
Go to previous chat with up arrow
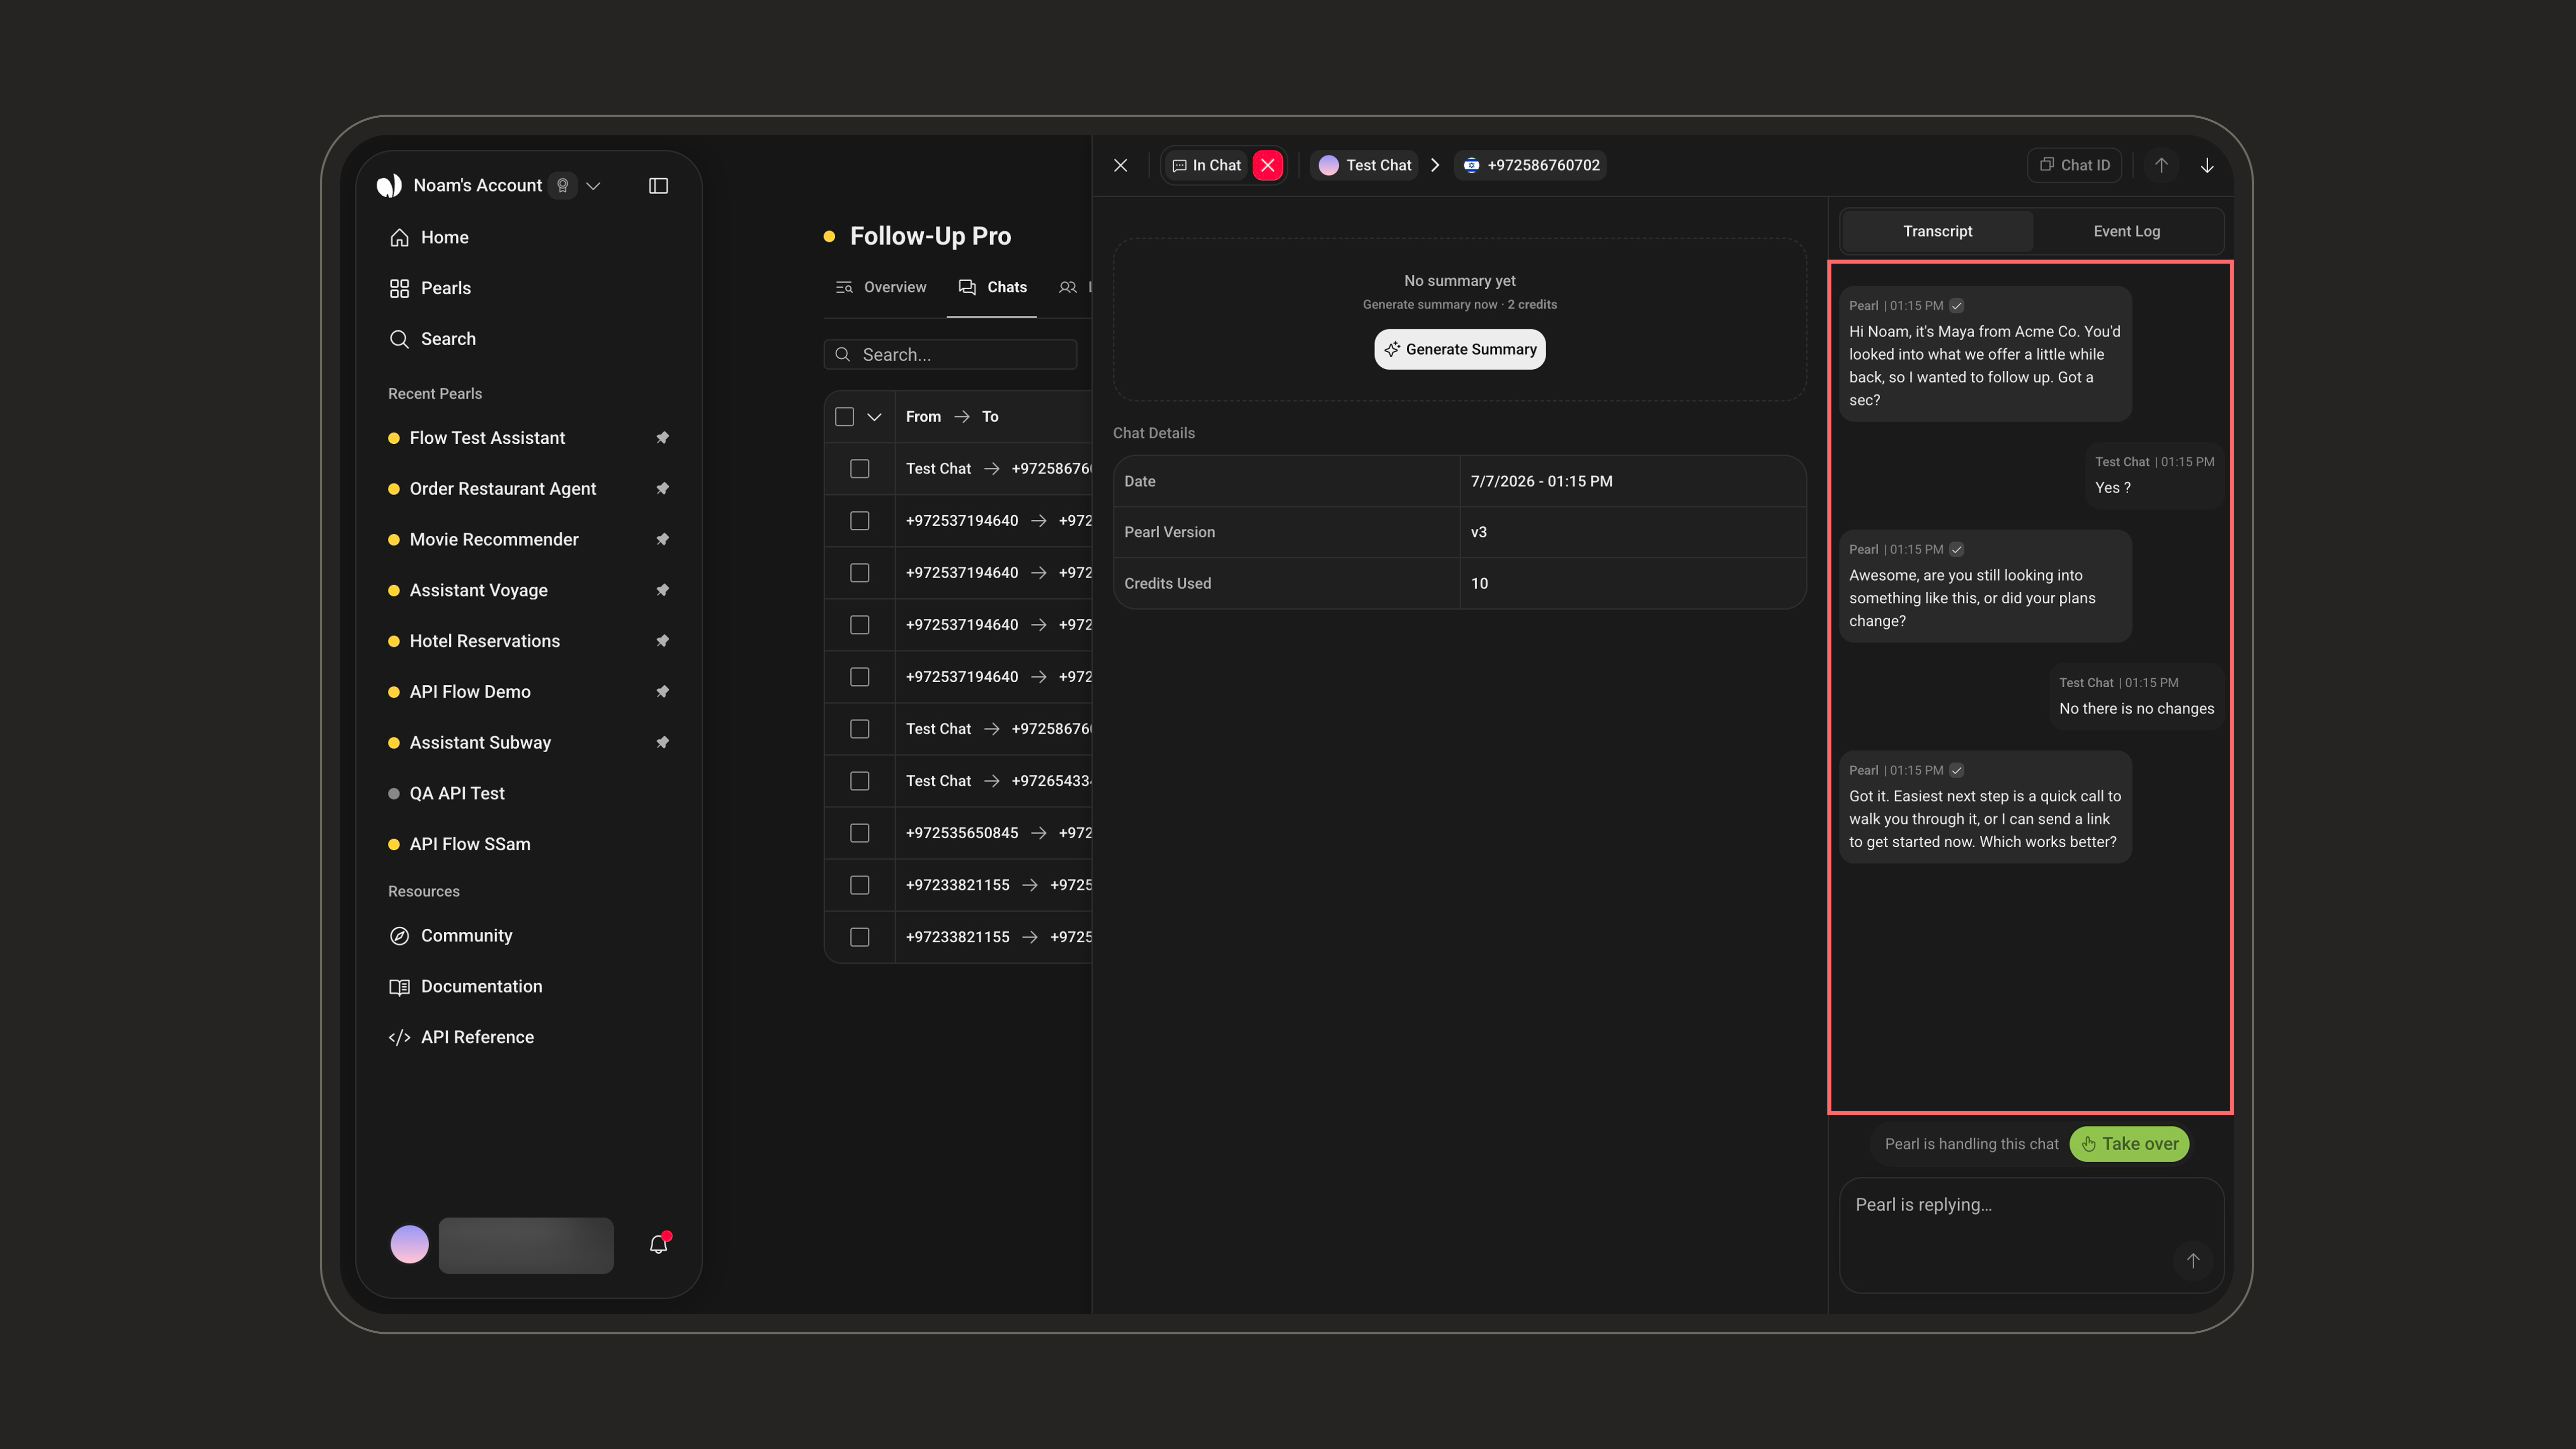pos(2161,166)
